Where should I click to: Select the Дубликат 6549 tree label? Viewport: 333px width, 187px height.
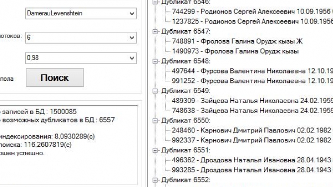[x=186, y=91]
